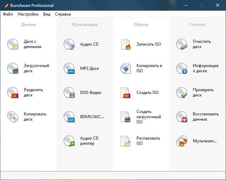Click the MP3 Disc icon (MP3 Диск)

coord(69,68)
